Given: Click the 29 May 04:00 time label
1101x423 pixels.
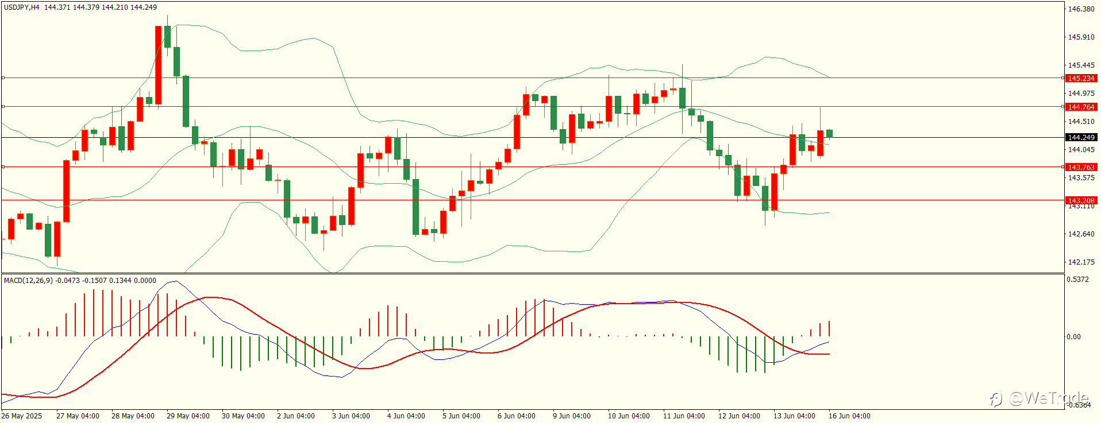Looking at the screenshot, I should pyautogui.click(x=188, y=416).
